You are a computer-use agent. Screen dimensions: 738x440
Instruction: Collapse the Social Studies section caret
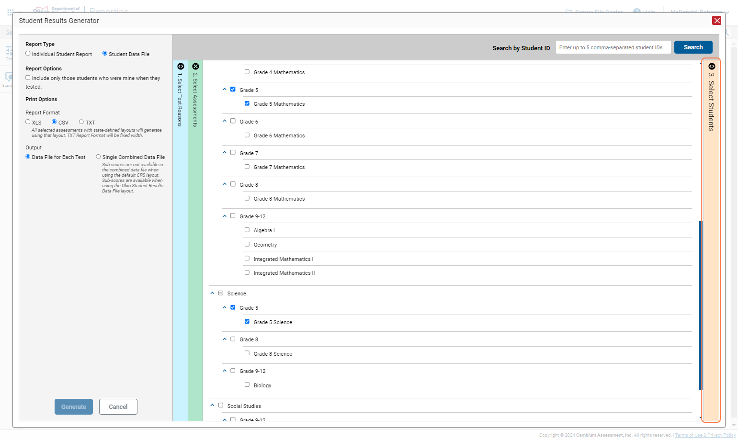coord(213,406)
